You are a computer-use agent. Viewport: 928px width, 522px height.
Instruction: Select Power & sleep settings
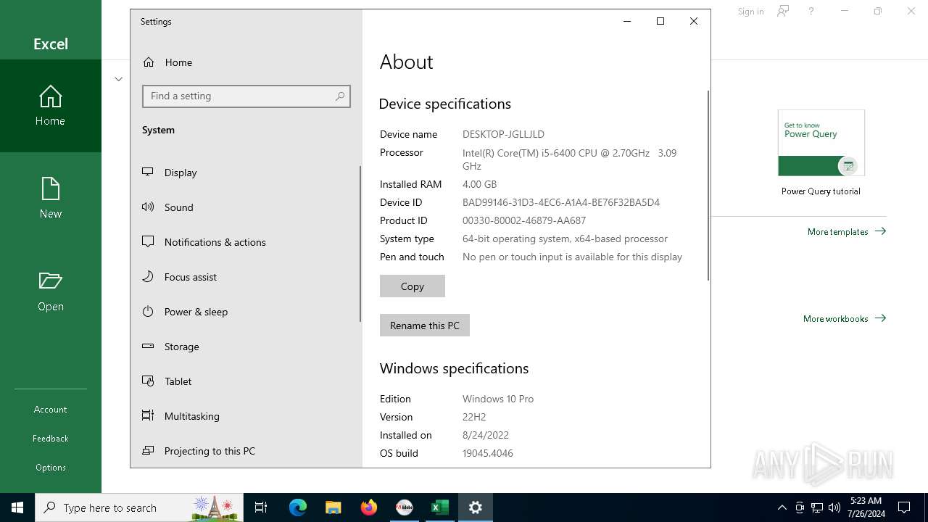tap(245, 312)
